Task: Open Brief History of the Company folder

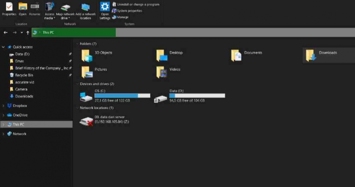Action: (41, 68)
